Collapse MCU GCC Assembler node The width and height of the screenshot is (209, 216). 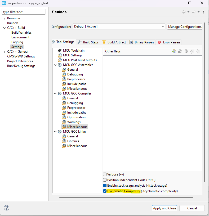click(x=55, y=65)
